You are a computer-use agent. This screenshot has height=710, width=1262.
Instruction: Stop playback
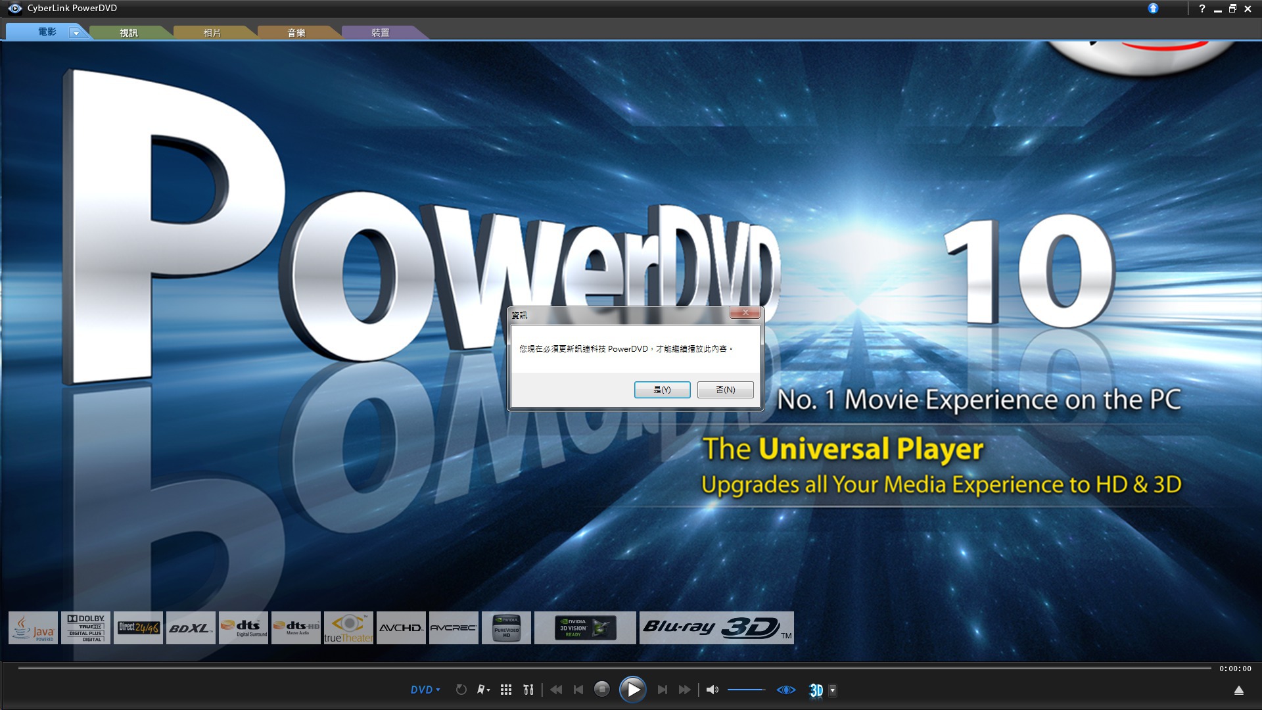click(x=601, y=689)
